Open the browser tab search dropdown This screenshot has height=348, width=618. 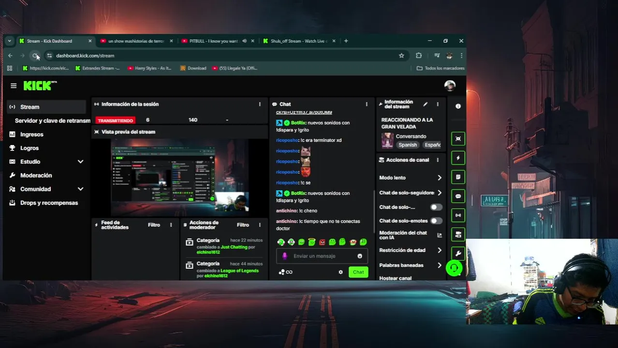click(x=9, y=41)
